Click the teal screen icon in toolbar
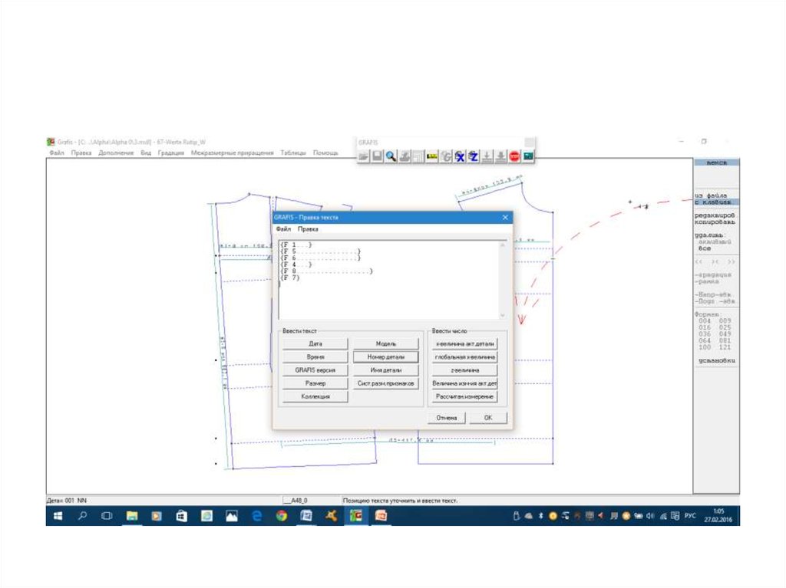The image size is (786, 588). [528, 156]
